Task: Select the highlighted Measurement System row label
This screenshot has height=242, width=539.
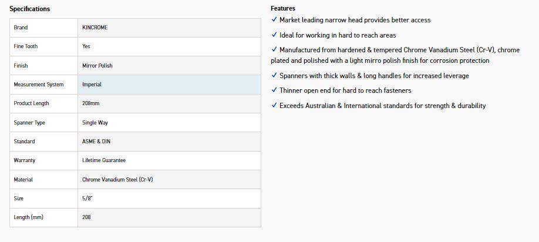Action: tap(39, 85)
